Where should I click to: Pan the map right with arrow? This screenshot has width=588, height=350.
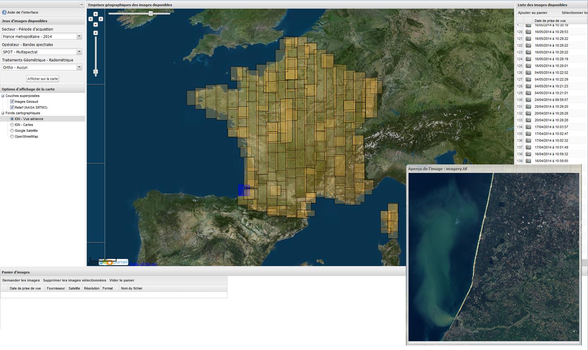tap(101, 19)
